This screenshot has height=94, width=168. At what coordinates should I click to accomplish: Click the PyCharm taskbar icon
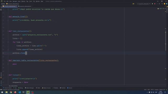(x=28, y=92)
